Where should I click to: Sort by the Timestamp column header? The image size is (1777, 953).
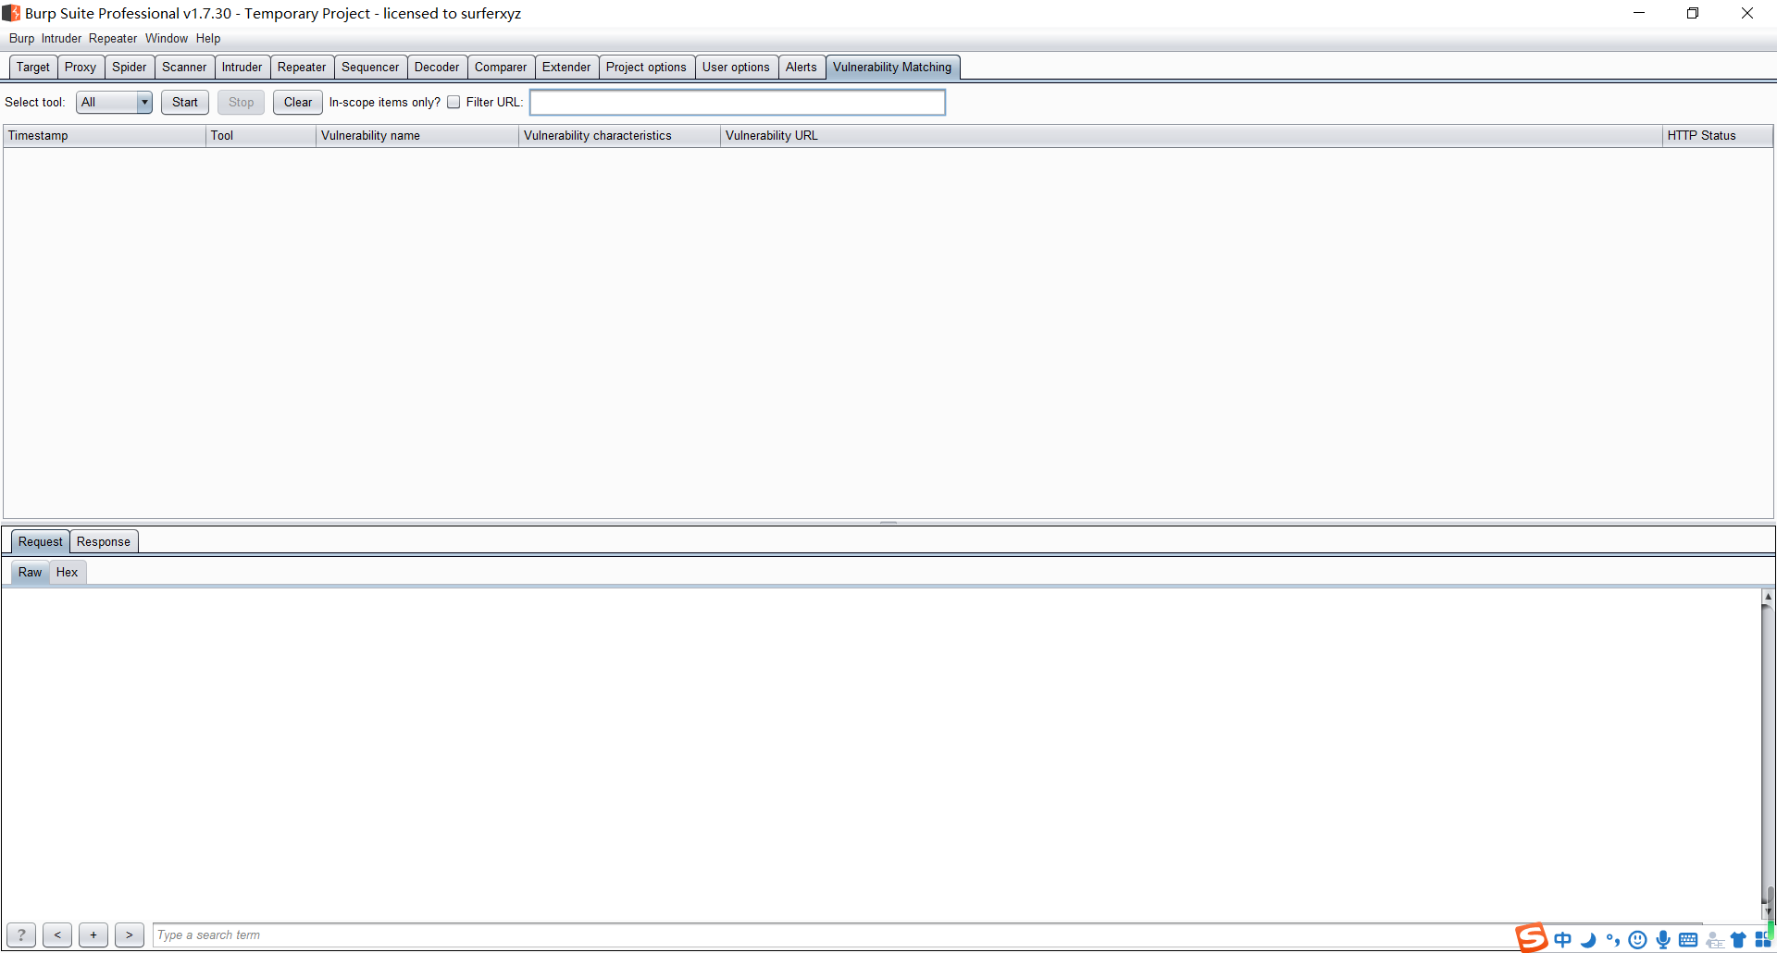(x=105, y=136)
